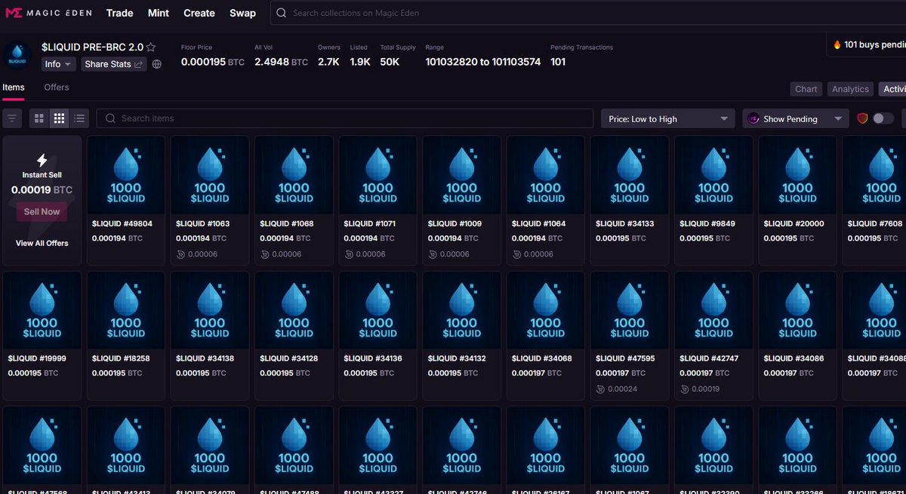
Task: Open the Trade menu
Action: click(x=119, y=13)
